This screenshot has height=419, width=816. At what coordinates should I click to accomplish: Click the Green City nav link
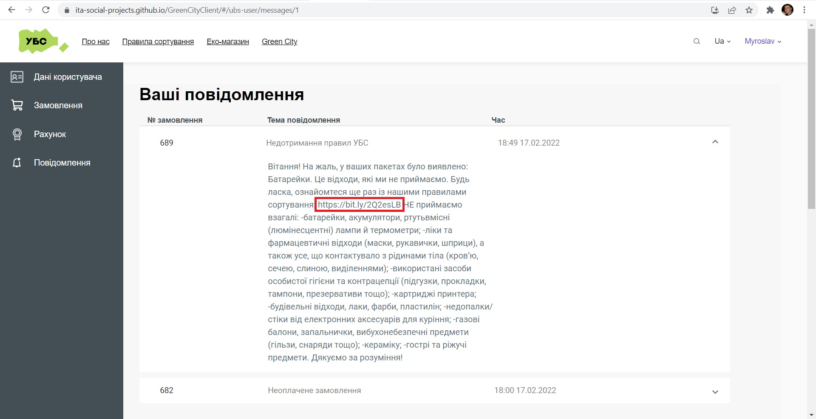pos(279,41)
